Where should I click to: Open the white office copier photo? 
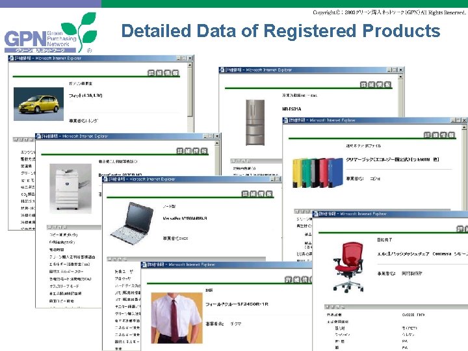(x=70, y=188)
